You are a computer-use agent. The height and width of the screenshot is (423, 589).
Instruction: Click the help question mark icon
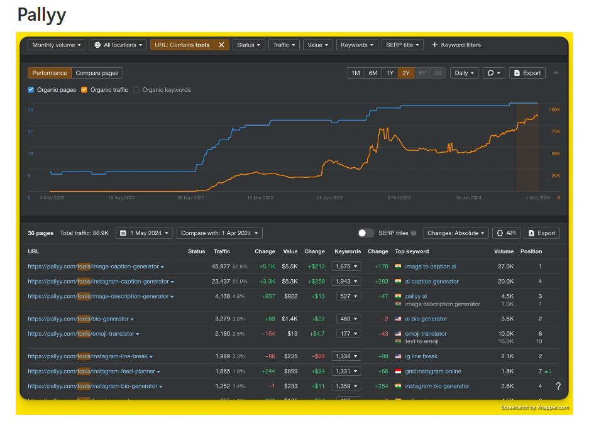[558, 386]
